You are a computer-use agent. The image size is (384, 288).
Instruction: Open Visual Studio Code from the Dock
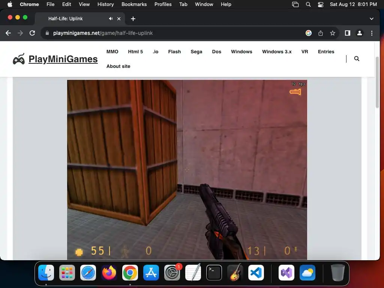(256, 273)
